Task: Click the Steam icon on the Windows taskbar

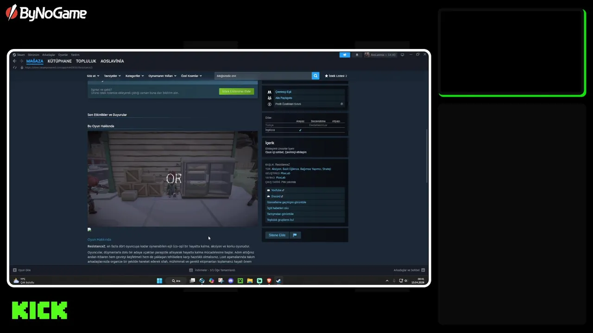Action: click(x=278, y=281)
